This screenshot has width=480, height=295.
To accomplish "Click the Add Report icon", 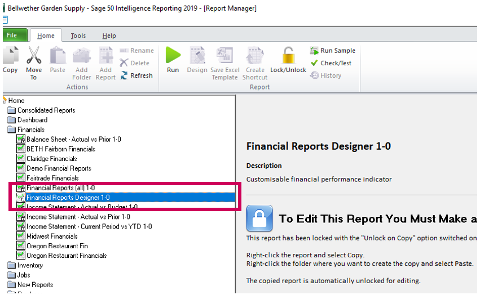I will (105, 55).
